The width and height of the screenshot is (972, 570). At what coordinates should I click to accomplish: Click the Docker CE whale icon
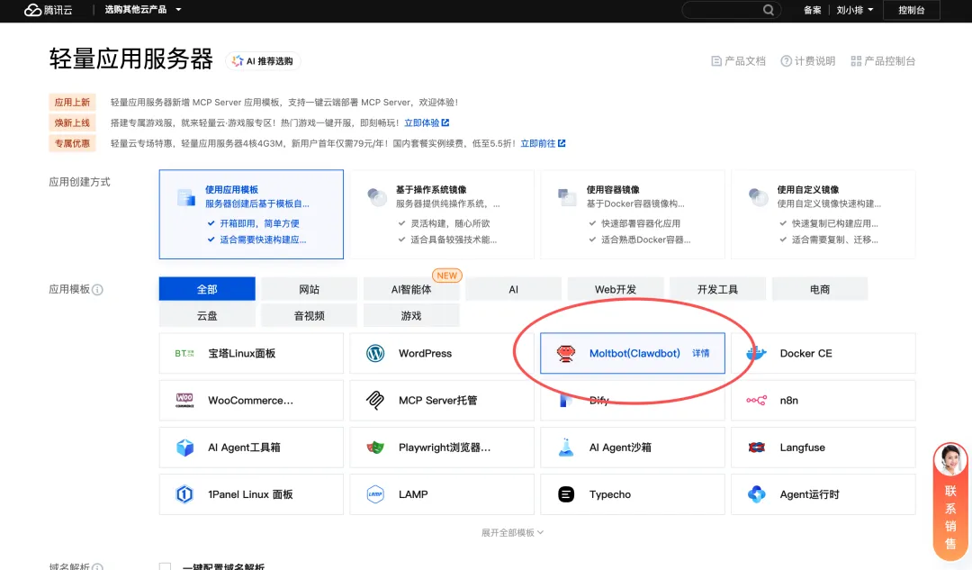point(758,353)
